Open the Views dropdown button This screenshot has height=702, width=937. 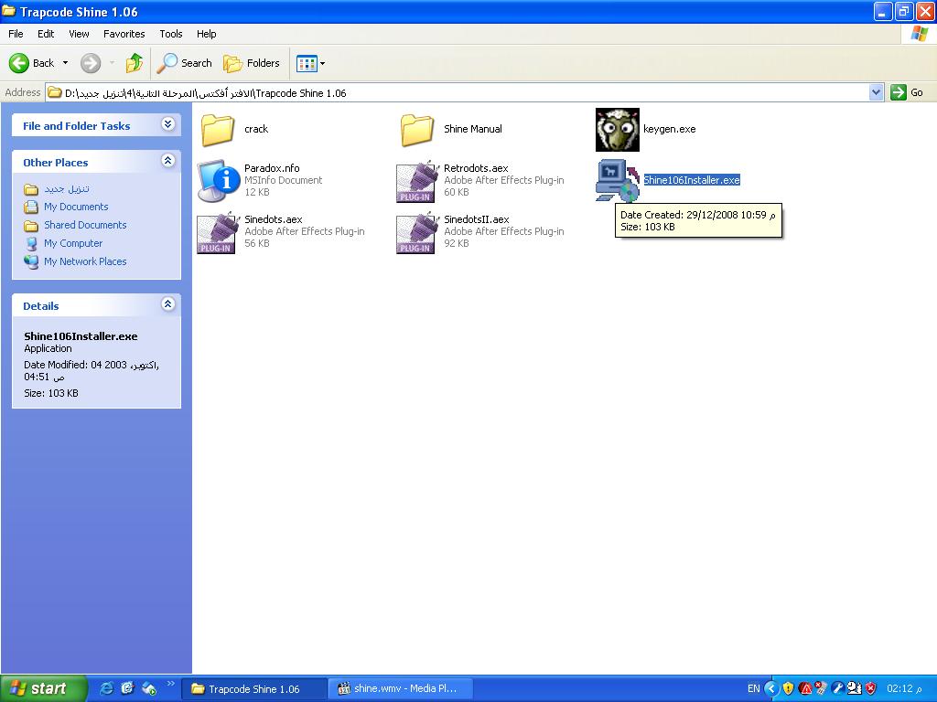(311, 63)
